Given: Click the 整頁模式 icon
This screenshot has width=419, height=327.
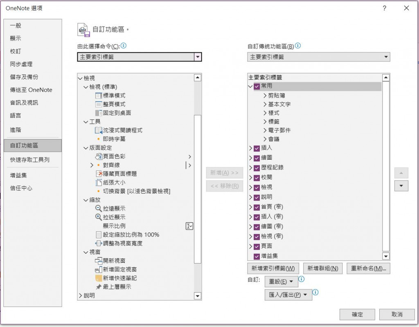Looking at the screenshot, I should click(99, 104).
